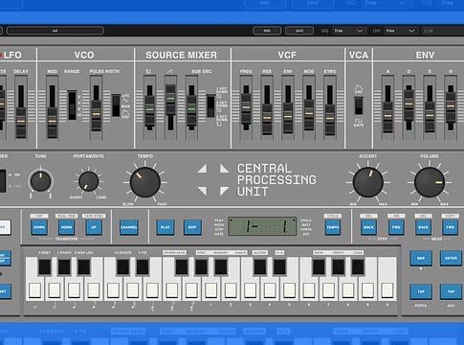Click the upper-left triangle arrow beside Central Processing Unit
Screen dimensions: 464x345
[x=202, y=169]
